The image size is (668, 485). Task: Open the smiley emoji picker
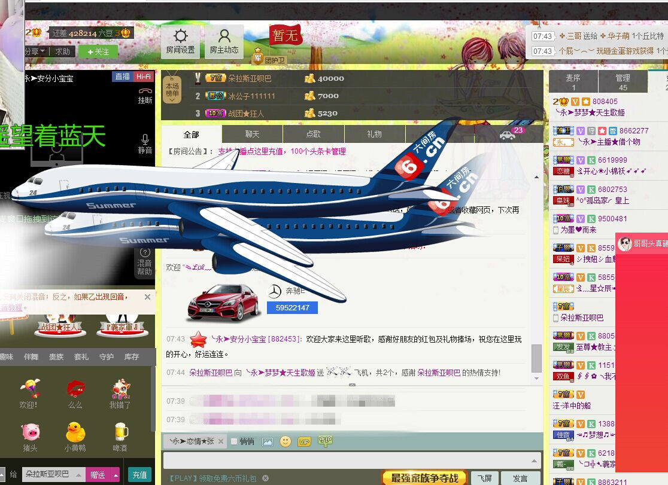tap(285, 441)
